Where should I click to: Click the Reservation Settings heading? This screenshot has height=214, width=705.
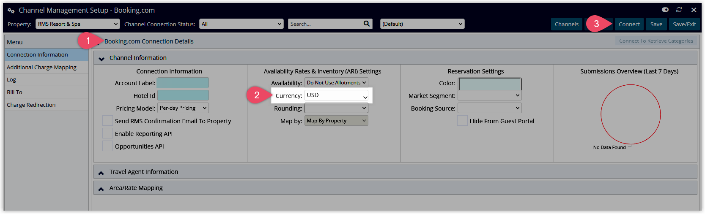point(476,71)
